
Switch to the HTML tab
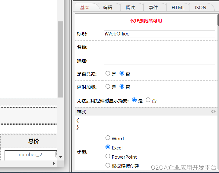pyautogui.click(x=178, y=8)
